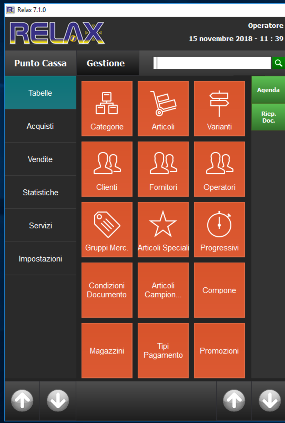Open the Compone tile
Screen dimensions: 285x423
(x=219, y=290)
